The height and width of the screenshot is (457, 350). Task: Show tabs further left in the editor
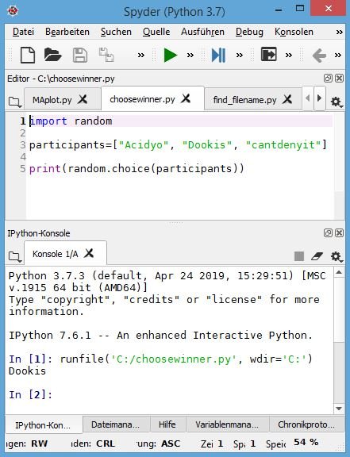coord(308,98)
